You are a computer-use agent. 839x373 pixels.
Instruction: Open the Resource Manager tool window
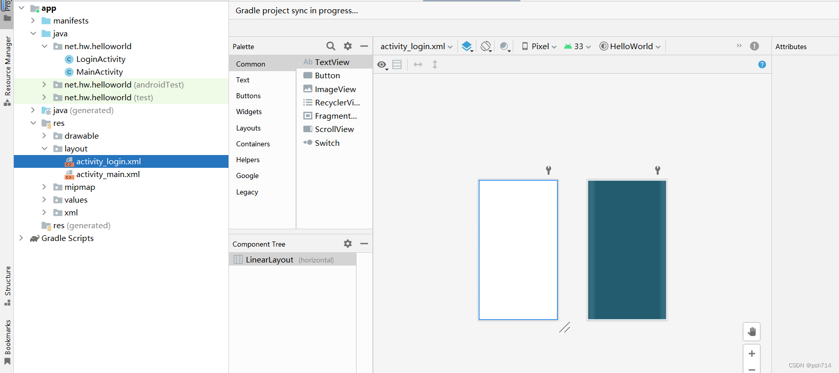coord(7,71)
